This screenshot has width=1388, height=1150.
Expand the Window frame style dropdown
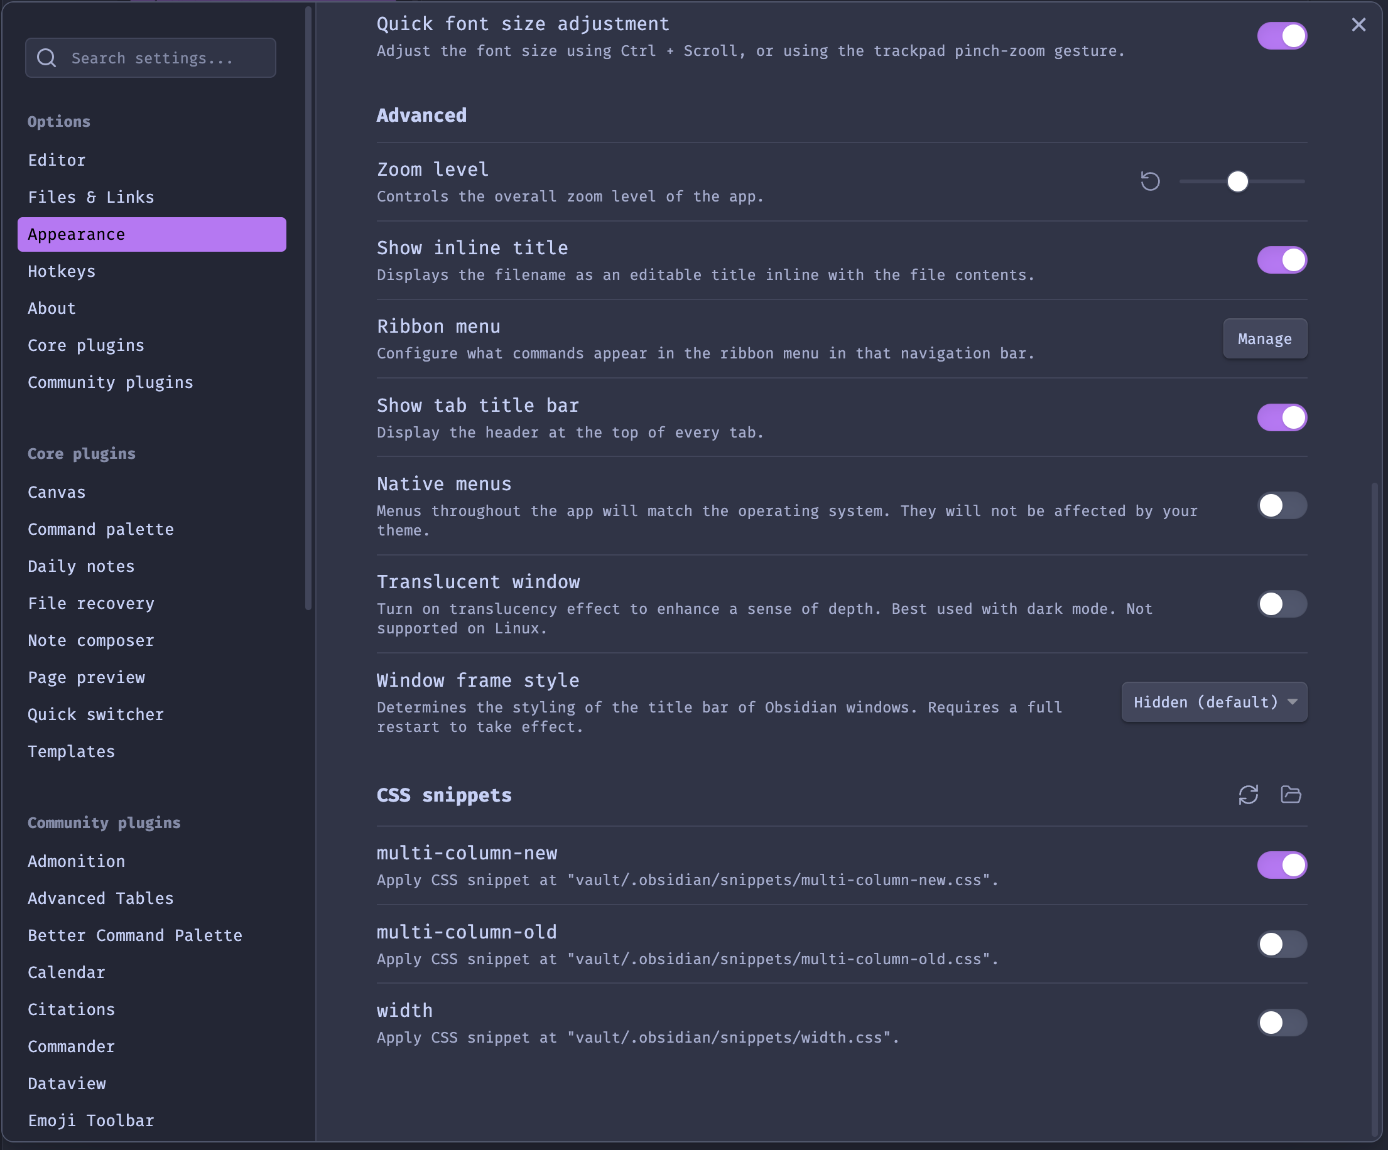(1213, 702)
